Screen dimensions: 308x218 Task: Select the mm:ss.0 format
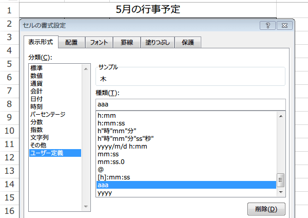tap(186, 162)
